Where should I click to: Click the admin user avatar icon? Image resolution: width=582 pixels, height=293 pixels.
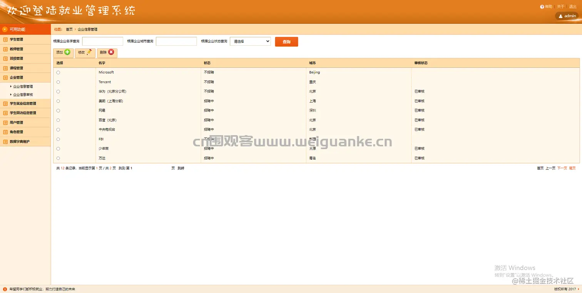click(560, 16)
